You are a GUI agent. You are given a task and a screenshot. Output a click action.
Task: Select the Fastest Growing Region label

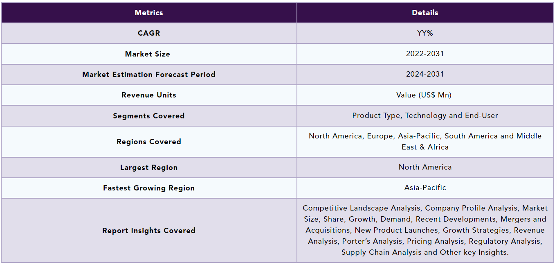(149, 188)
